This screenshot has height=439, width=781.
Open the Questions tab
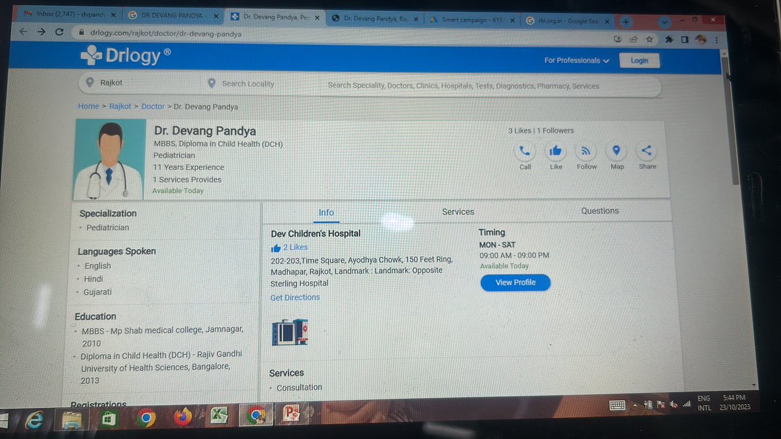click(x=599, y=211)
